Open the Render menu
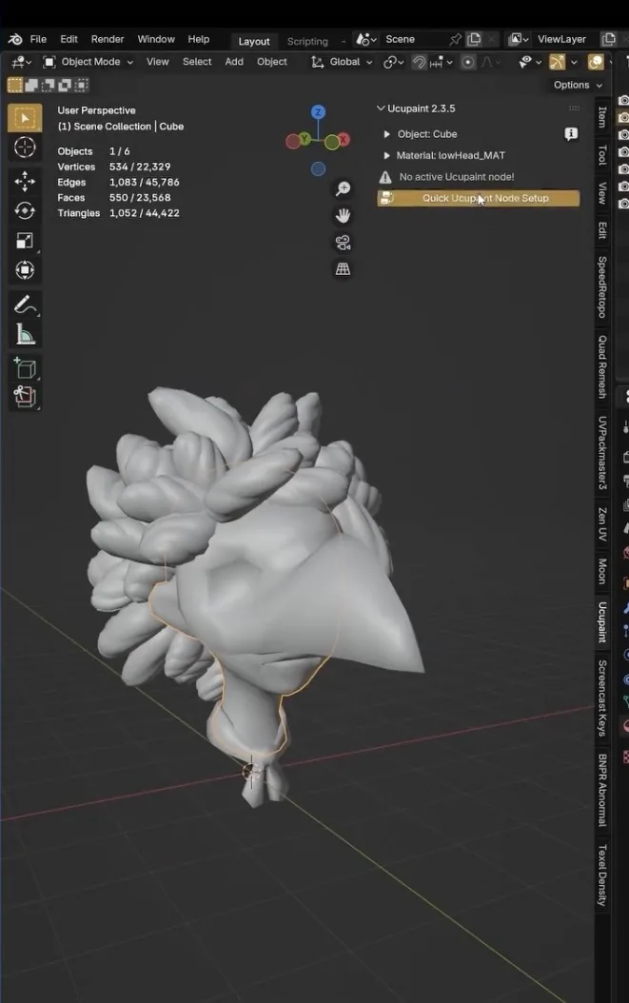629x1003 pixels. (x=108, y=40)
